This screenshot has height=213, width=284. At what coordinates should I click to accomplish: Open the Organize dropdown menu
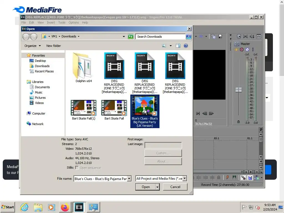pyautogui.click(x=33, y=46)
